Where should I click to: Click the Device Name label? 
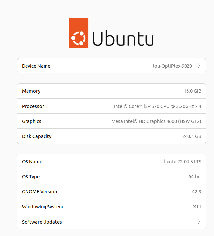pyautogui.click(x=36, y=66)
